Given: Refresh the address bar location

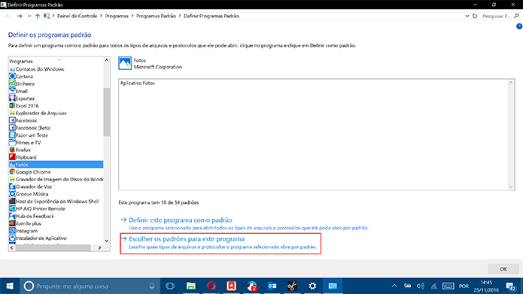Looking at the screenshot, I should pyautogui.click(x=475, y=16).
